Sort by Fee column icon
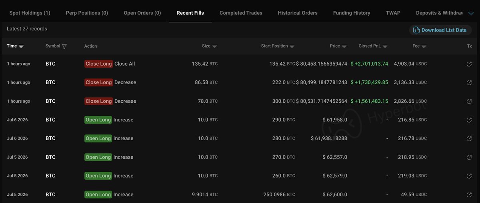 coord(424,46)
